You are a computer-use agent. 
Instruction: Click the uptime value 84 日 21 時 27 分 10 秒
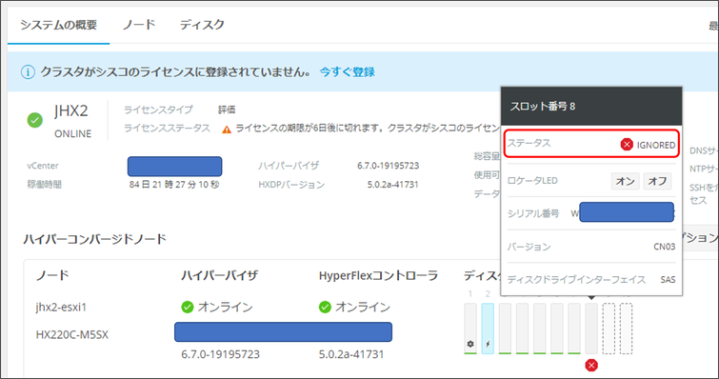(174, 185)
